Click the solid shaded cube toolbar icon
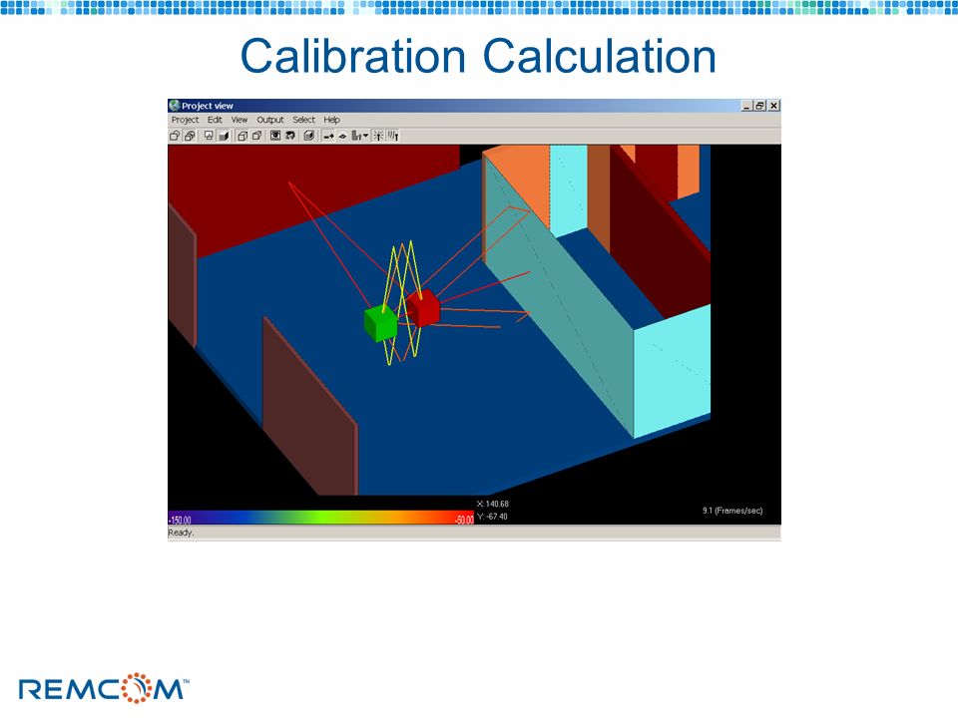 click(225, 136)
